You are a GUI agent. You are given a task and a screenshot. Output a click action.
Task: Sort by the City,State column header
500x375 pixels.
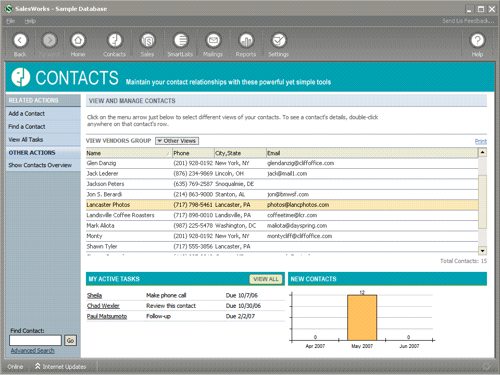coord(241,153)
